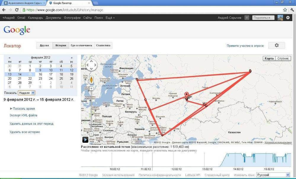Open the language selector Русский
The image size is (296, 179).
[x=273, y=175]
